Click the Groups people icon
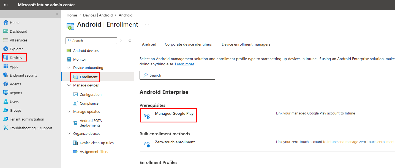This screenshot has height=168, width=395. point(6,110)
